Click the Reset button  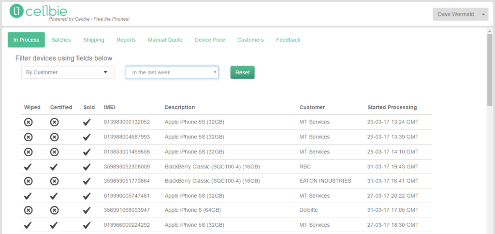[243, 72]
